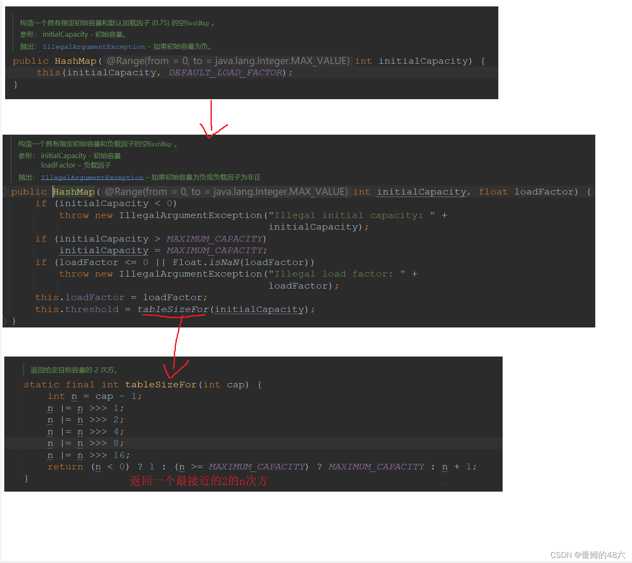Click tableSizeFor call on the this.threshold line
Image resolution: width=632 pixels, height=563 pixels.
[x=173, y=309]
